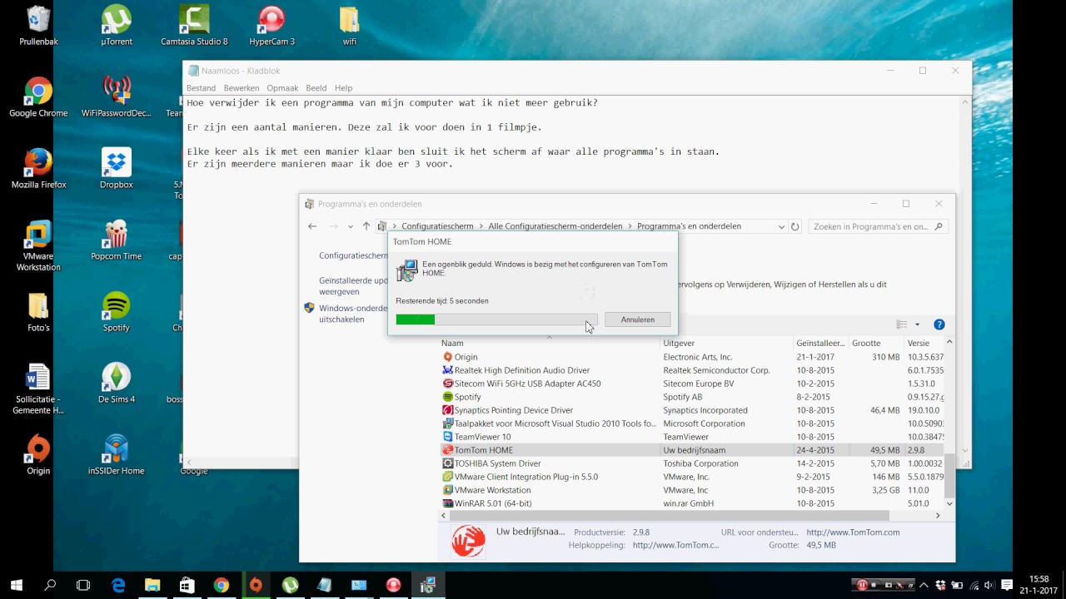Open the wifi folder on desktop
Screen dimensions: 1066x599
tap(350, 25)
